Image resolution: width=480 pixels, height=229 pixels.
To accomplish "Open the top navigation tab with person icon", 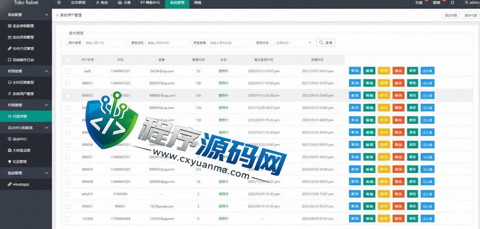I will [102, 3].
